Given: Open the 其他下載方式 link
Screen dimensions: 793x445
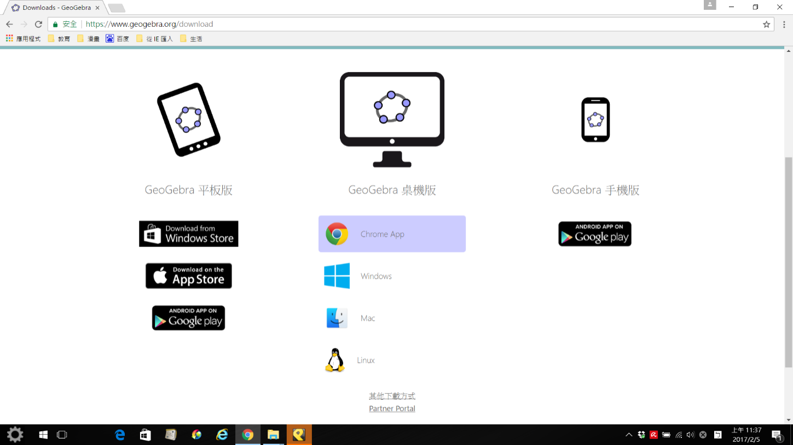Looking at the screenshot, I should click(392, 396).
